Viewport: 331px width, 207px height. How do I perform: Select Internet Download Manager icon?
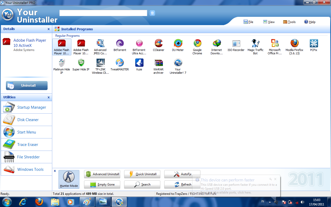[x=217, y=47]
